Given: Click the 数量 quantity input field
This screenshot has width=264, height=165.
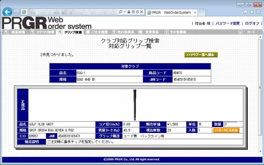Looking at the screenshot, I should (x=230, y=124).
